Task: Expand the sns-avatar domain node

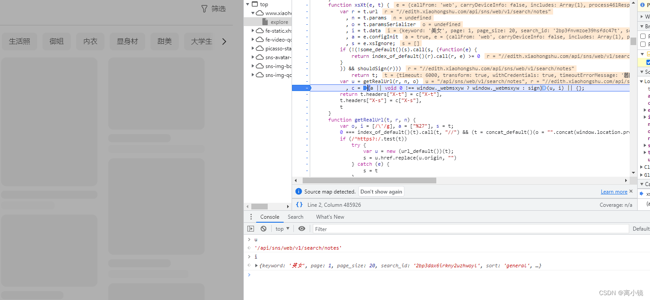Action: [253, 57]
